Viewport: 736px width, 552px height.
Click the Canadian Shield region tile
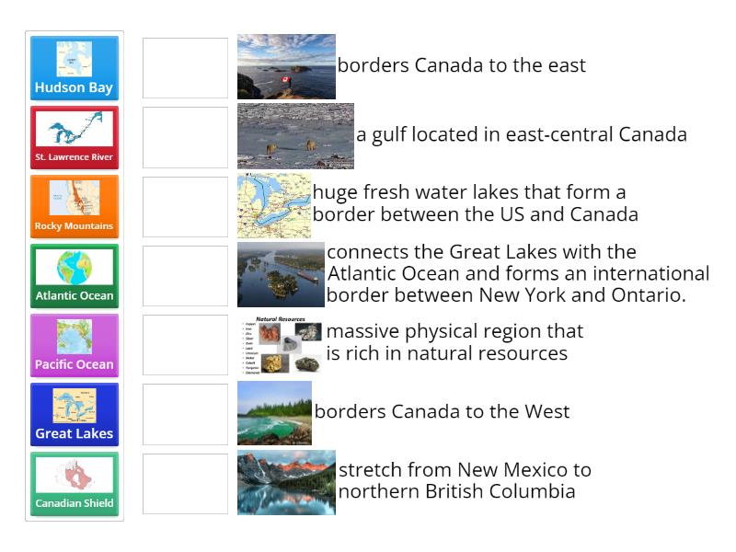75,484
